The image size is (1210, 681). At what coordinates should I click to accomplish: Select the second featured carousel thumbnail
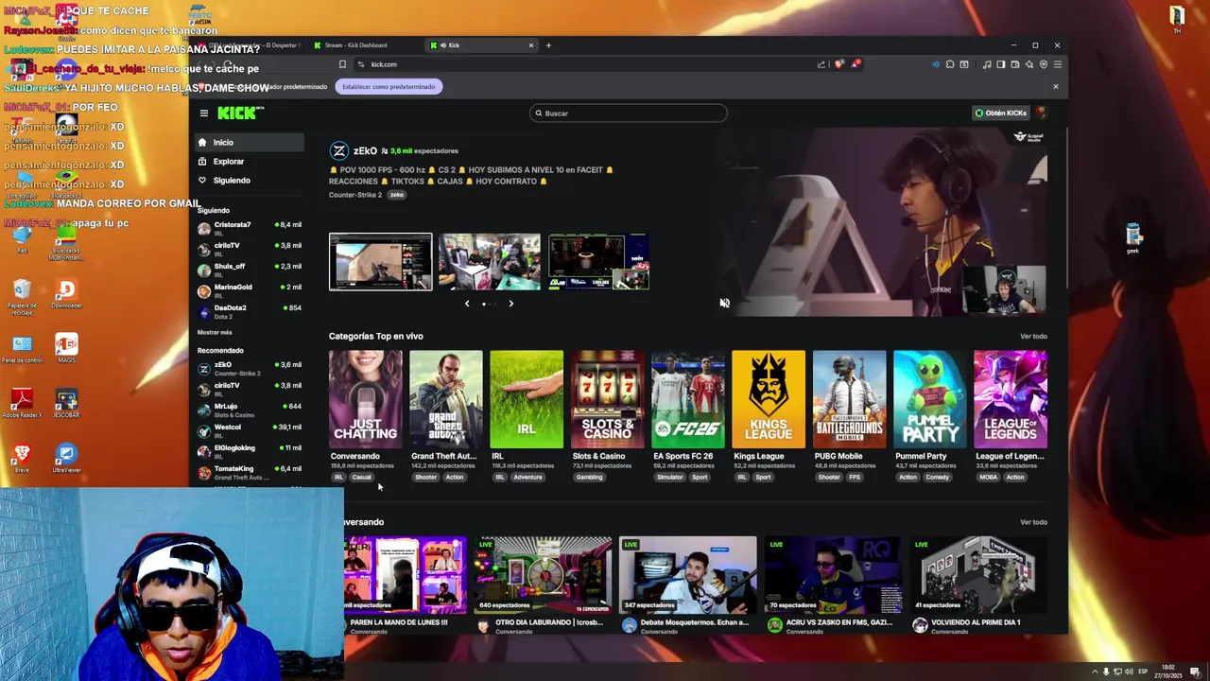[x=490, y=262]
